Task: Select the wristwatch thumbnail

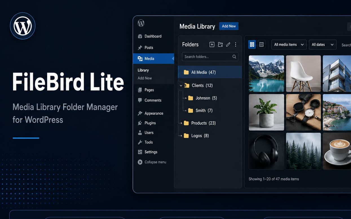Action: [x=303, y=112]
